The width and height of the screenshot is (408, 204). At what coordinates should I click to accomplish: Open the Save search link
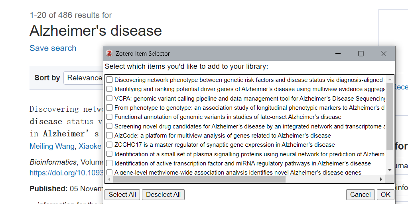(53, 48)
